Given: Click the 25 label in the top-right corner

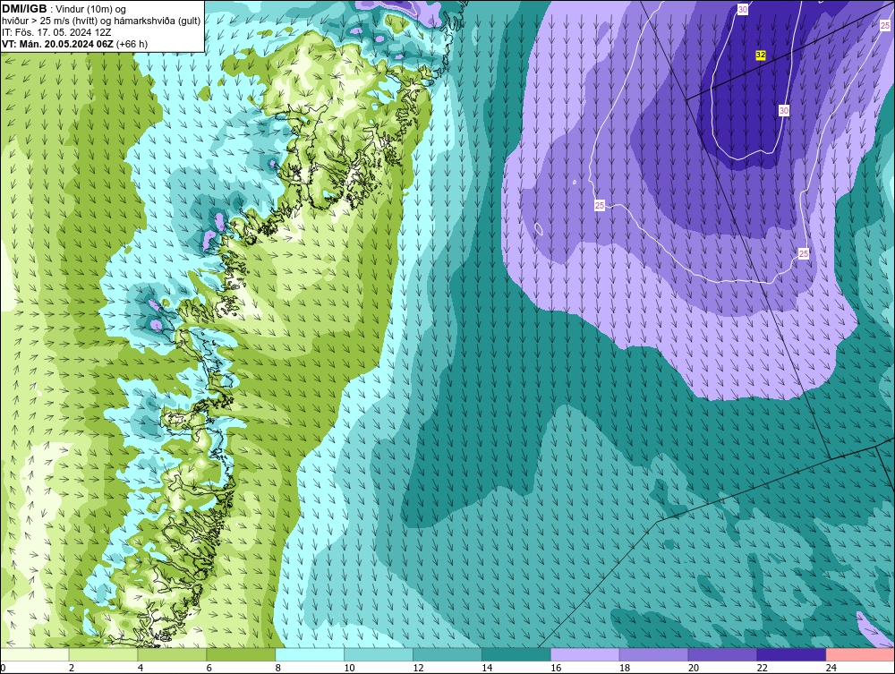Looking at the screenshot, I should 885,25.
